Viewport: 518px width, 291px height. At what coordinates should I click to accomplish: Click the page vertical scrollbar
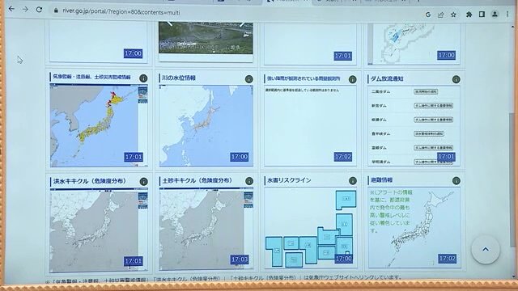click(x=512, y=179)
